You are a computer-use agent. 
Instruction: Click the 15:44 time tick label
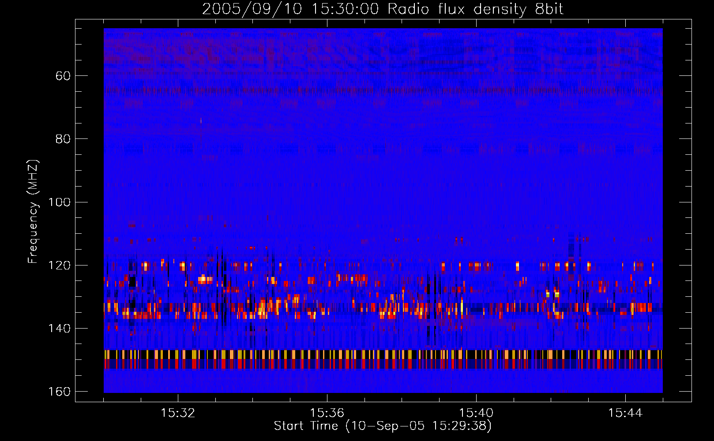pos(625,413)
